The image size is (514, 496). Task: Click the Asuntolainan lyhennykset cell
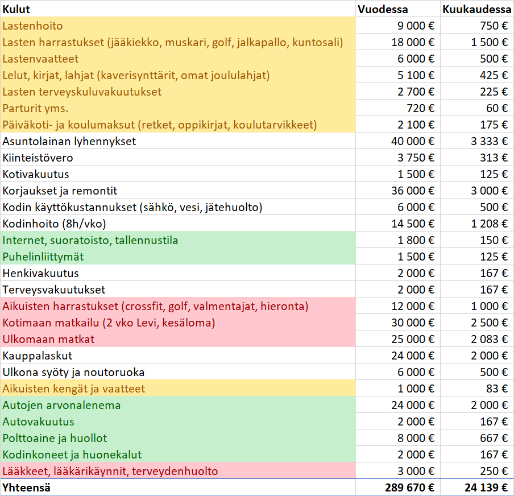coord(69,141)
